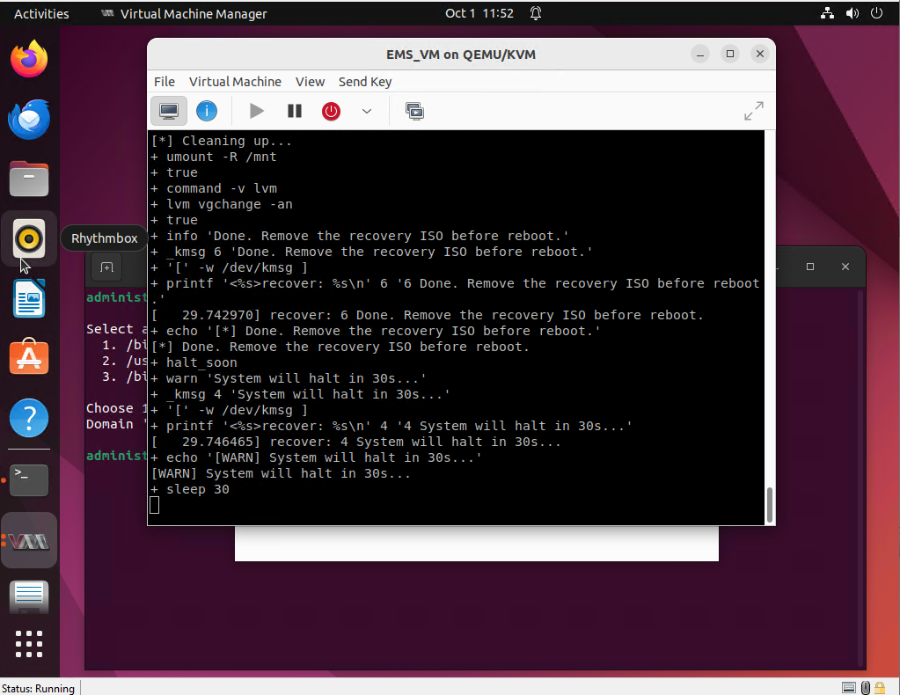The height and width of the screenshot is (695, 900).
Task: Click the notifications bell icon
Action: coord(536,13)
